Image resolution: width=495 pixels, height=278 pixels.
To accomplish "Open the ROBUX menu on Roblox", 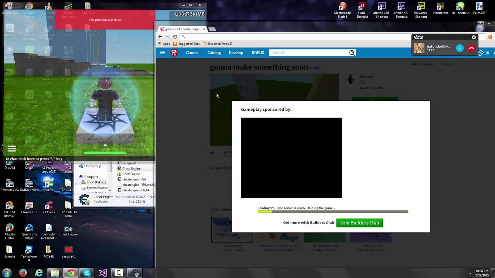I will pyautogui.click(x=258, y=53).
